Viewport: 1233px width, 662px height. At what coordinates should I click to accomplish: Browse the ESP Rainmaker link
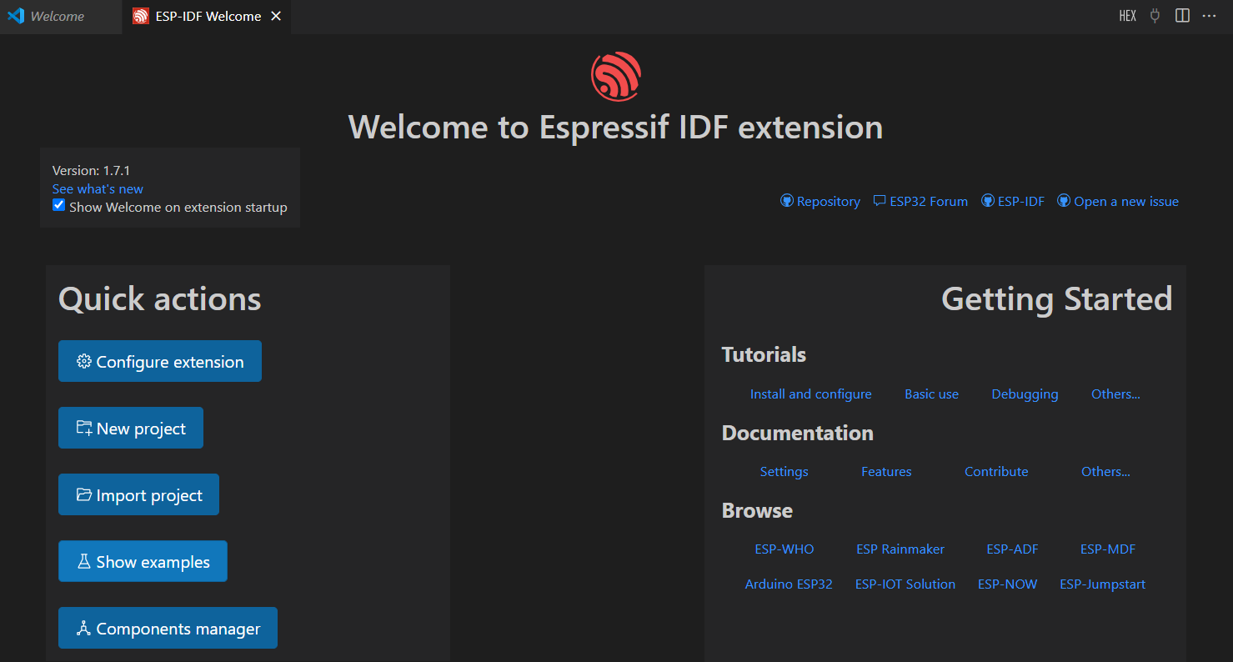click(x=900, y=549)
